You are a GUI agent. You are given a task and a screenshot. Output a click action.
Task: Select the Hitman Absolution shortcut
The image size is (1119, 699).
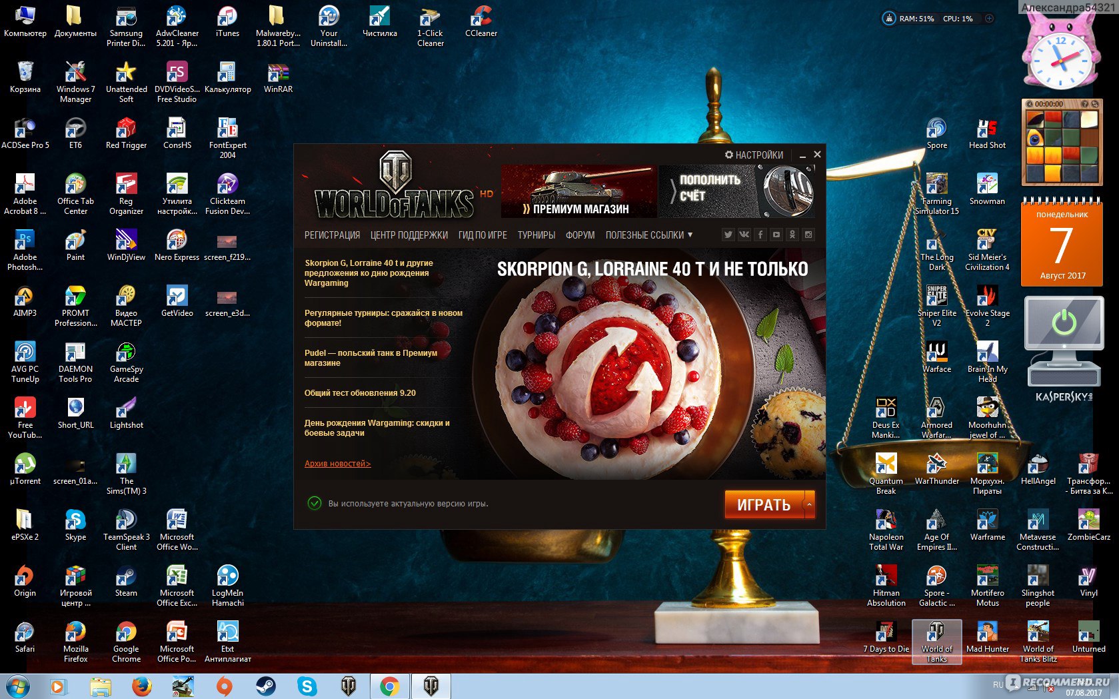tap(886, 586)
